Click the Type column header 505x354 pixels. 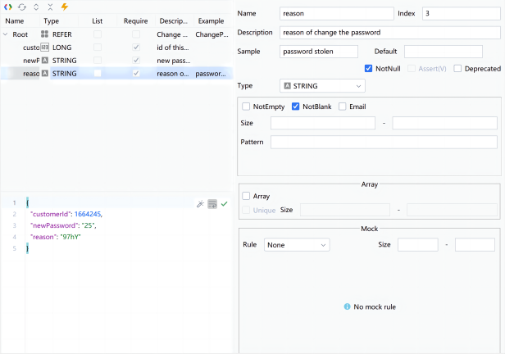click(x=52, y=20)
